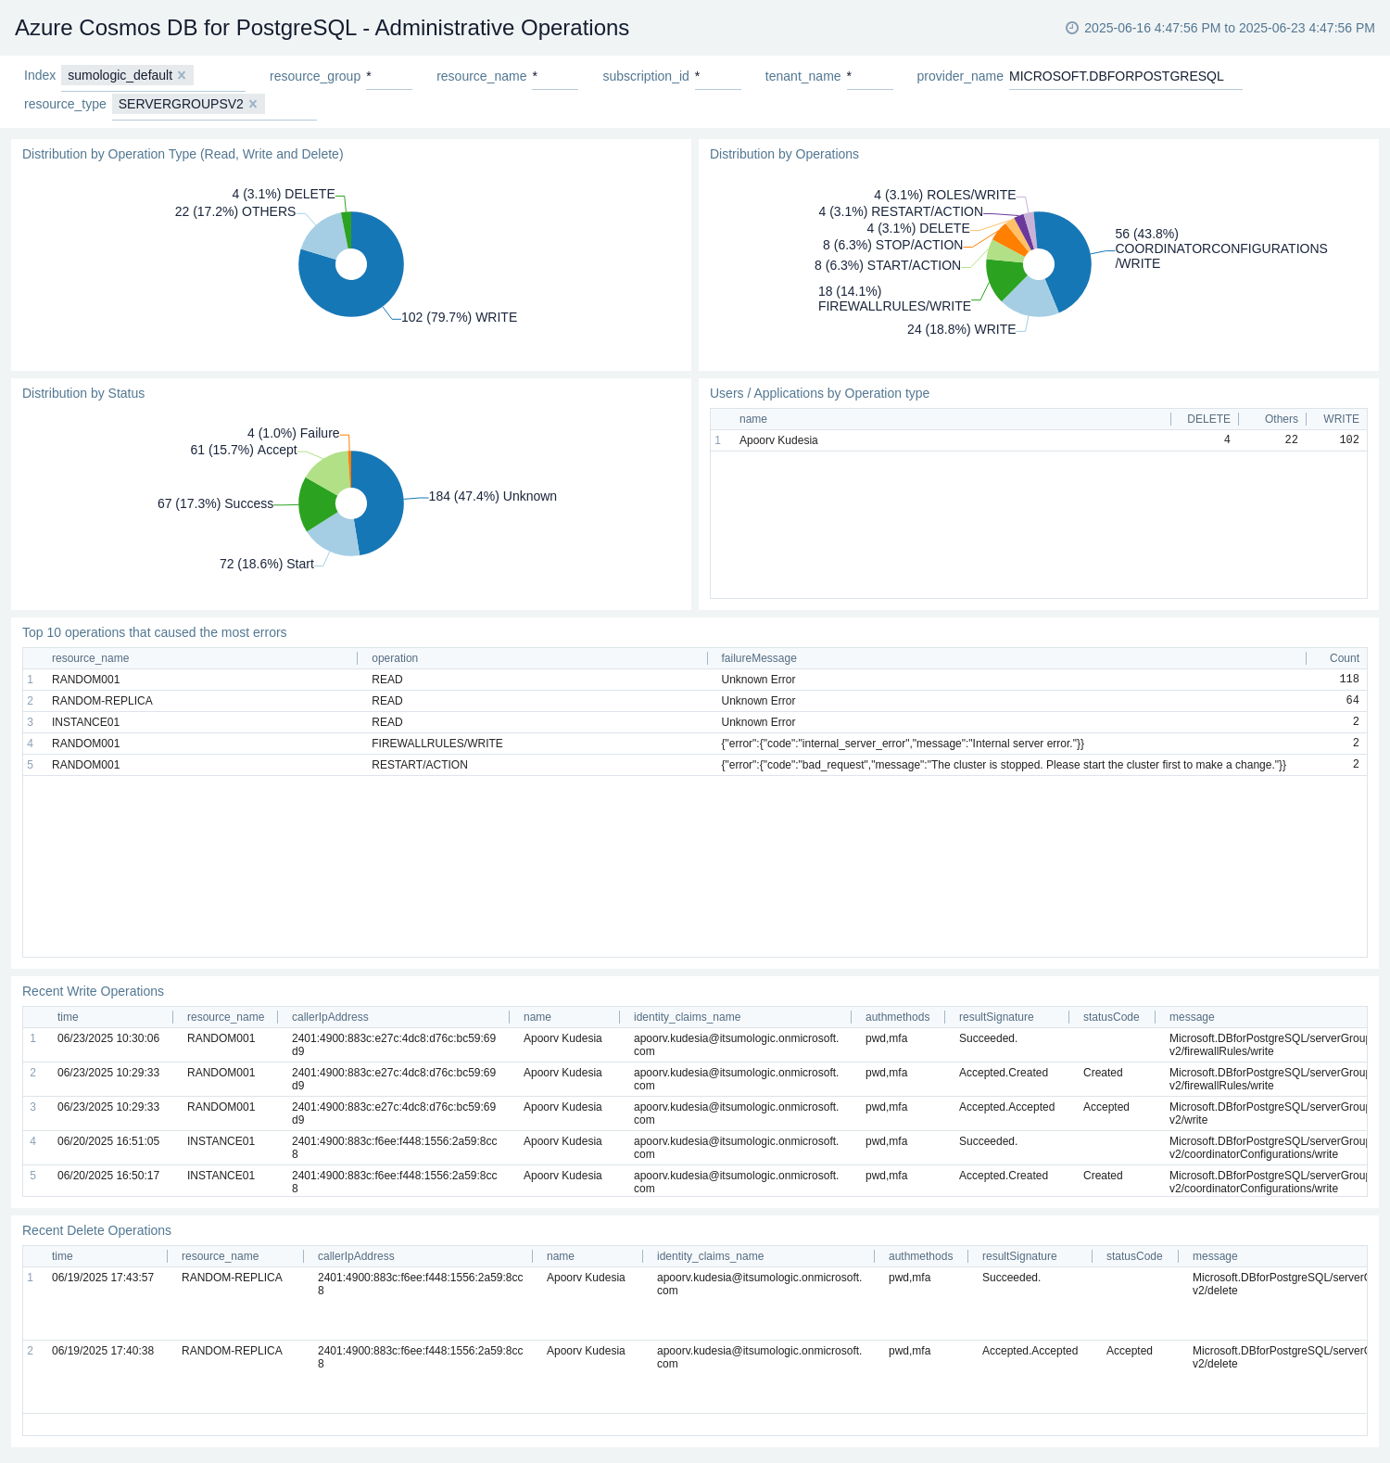The image size is (1390, 1463).
Task: Click the 72 (18.6%) Start label
Action: pyautogui.click(x=267, y=564)
